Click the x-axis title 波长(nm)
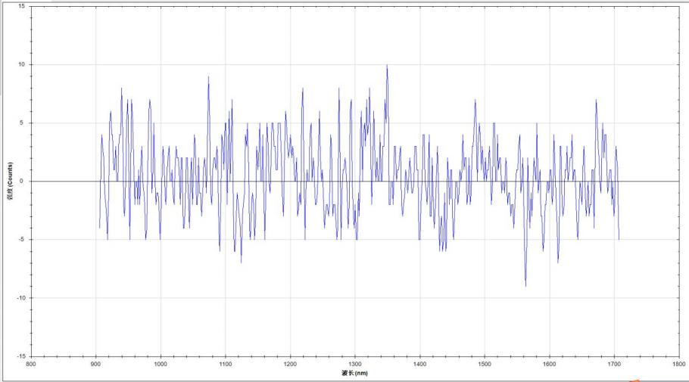The image size is (689, 382). [x=355, y=373]
